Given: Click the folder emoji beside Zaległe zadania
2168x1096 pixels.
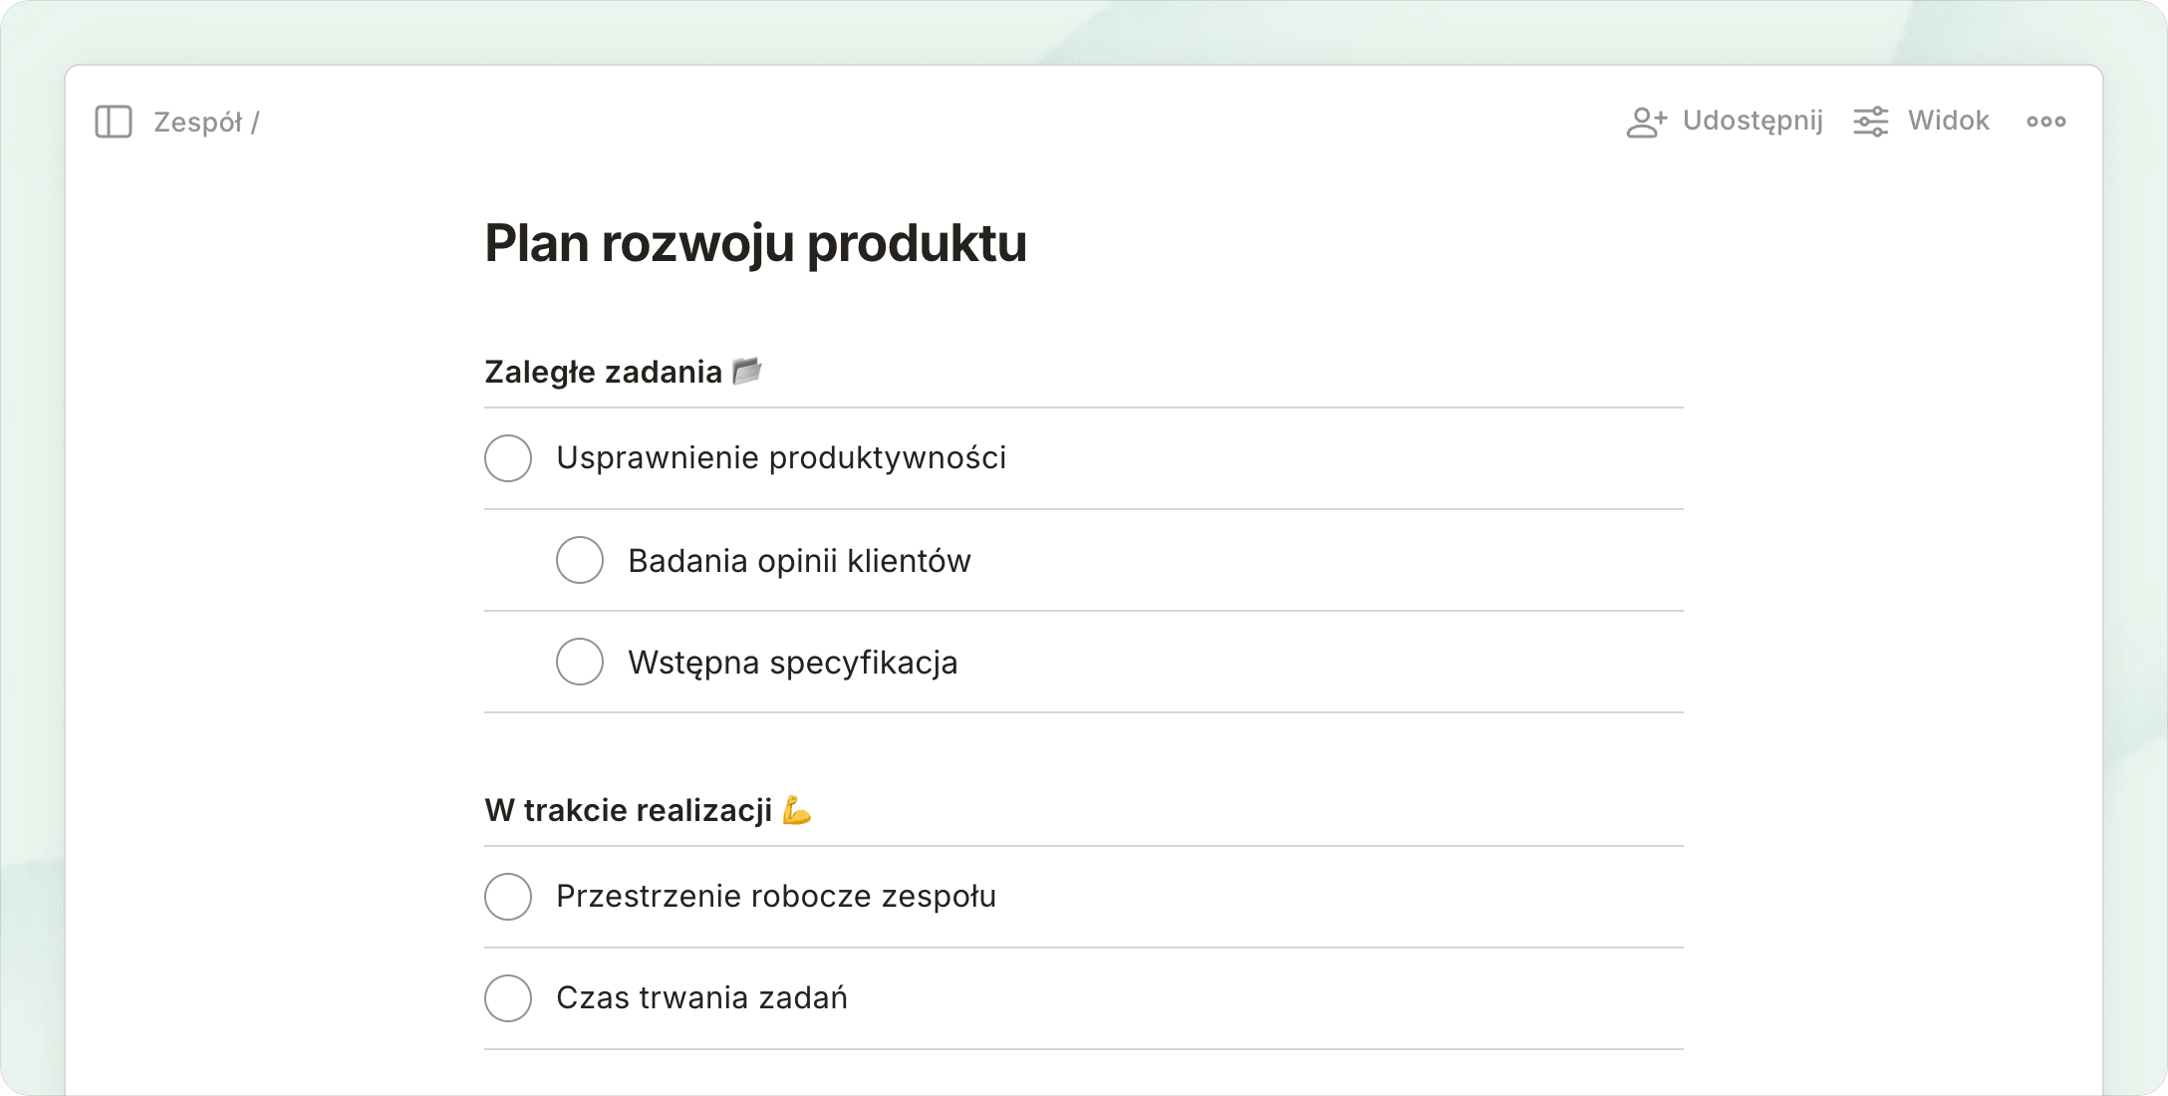Looking at the screenshot, I should pyautogui.click(x=746, y=371).
